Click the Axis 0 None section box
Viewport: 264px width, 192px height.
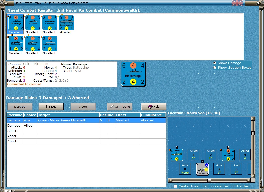(x=185, y=169)
